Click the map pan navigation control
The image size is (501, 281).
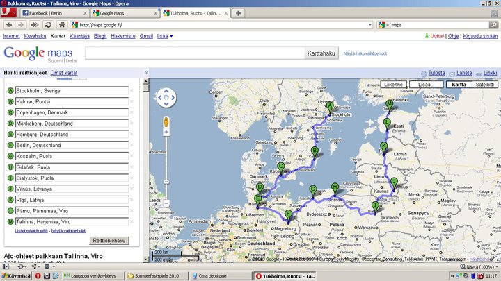coord(166,98)
